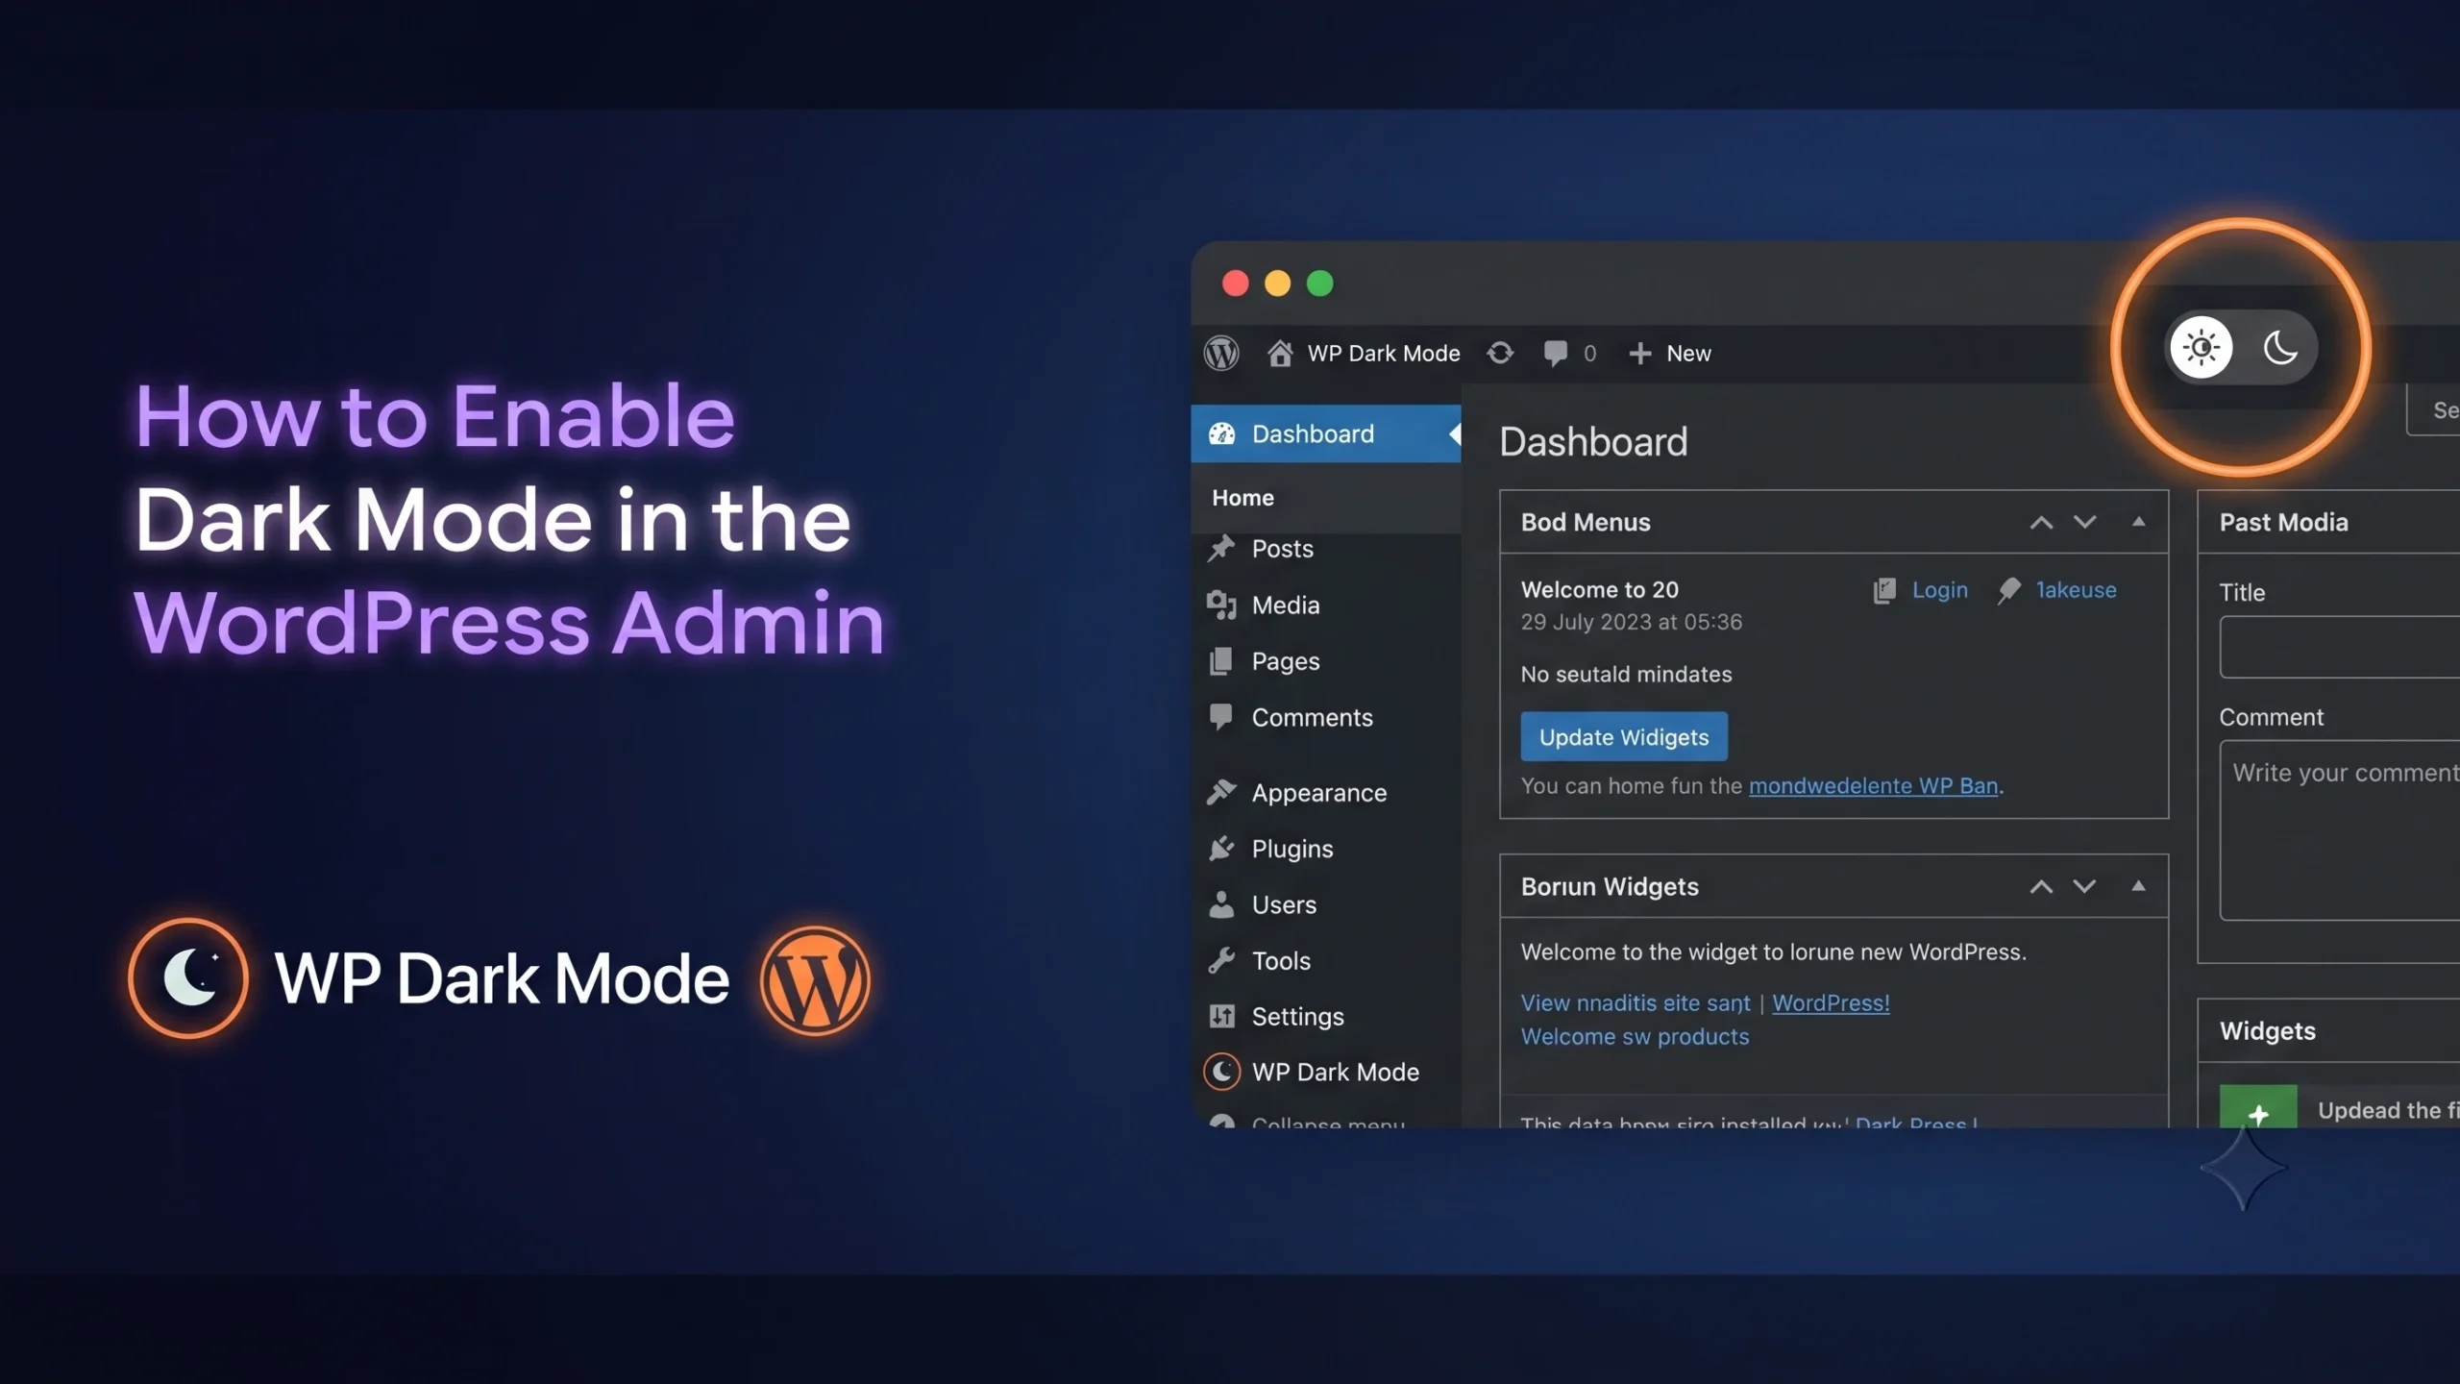Click New in the admin bar

(x=1688, y=354)
